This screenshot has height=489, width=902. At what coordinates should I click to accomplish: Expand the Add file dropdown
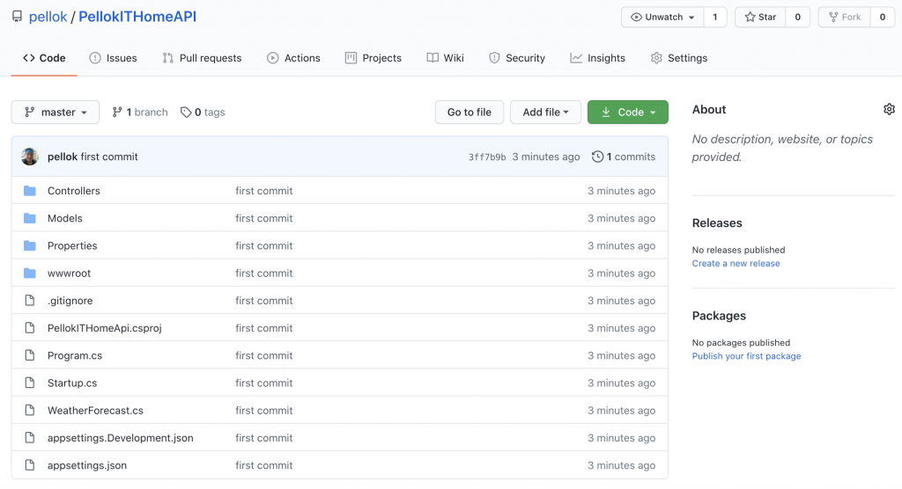click(545, 112)
